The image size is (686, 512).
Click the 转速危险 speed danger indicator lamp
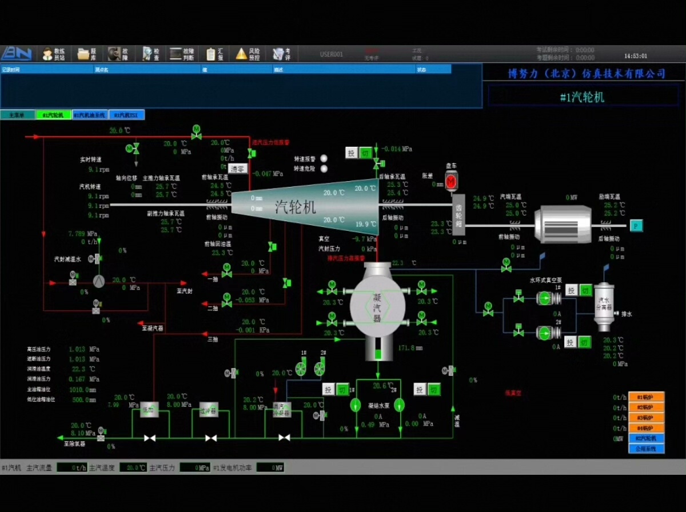324,169
